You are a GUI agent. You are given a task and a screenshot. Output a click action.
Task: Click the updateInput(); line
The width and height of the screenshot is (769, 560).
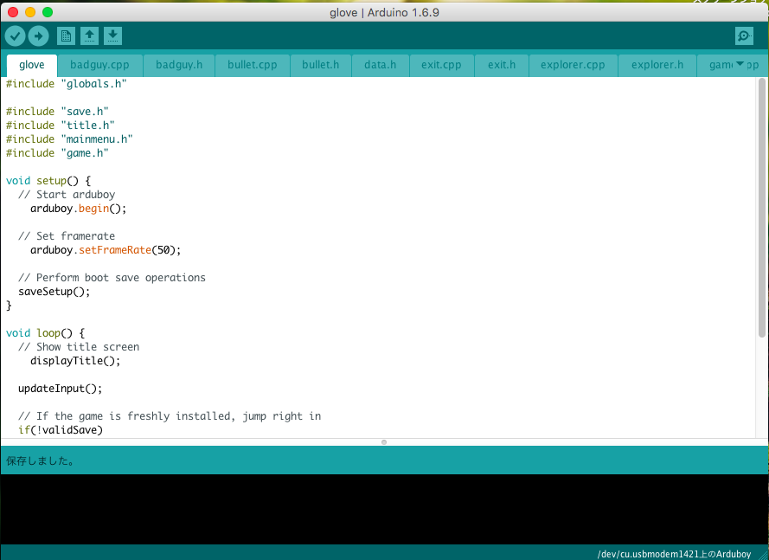61,389
